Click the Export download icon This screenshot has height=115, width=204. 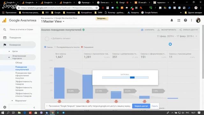pos(158,30)
